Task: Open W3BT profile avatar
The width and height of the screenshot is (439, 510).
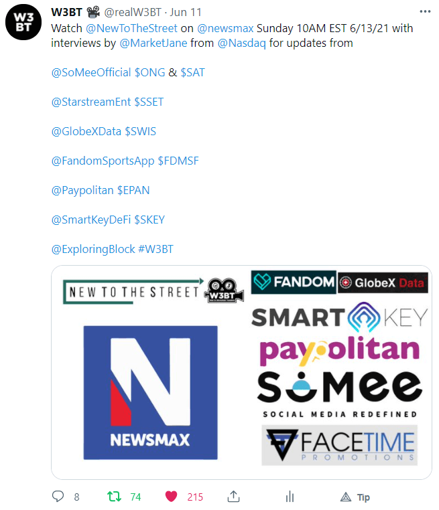Action: 23,22
